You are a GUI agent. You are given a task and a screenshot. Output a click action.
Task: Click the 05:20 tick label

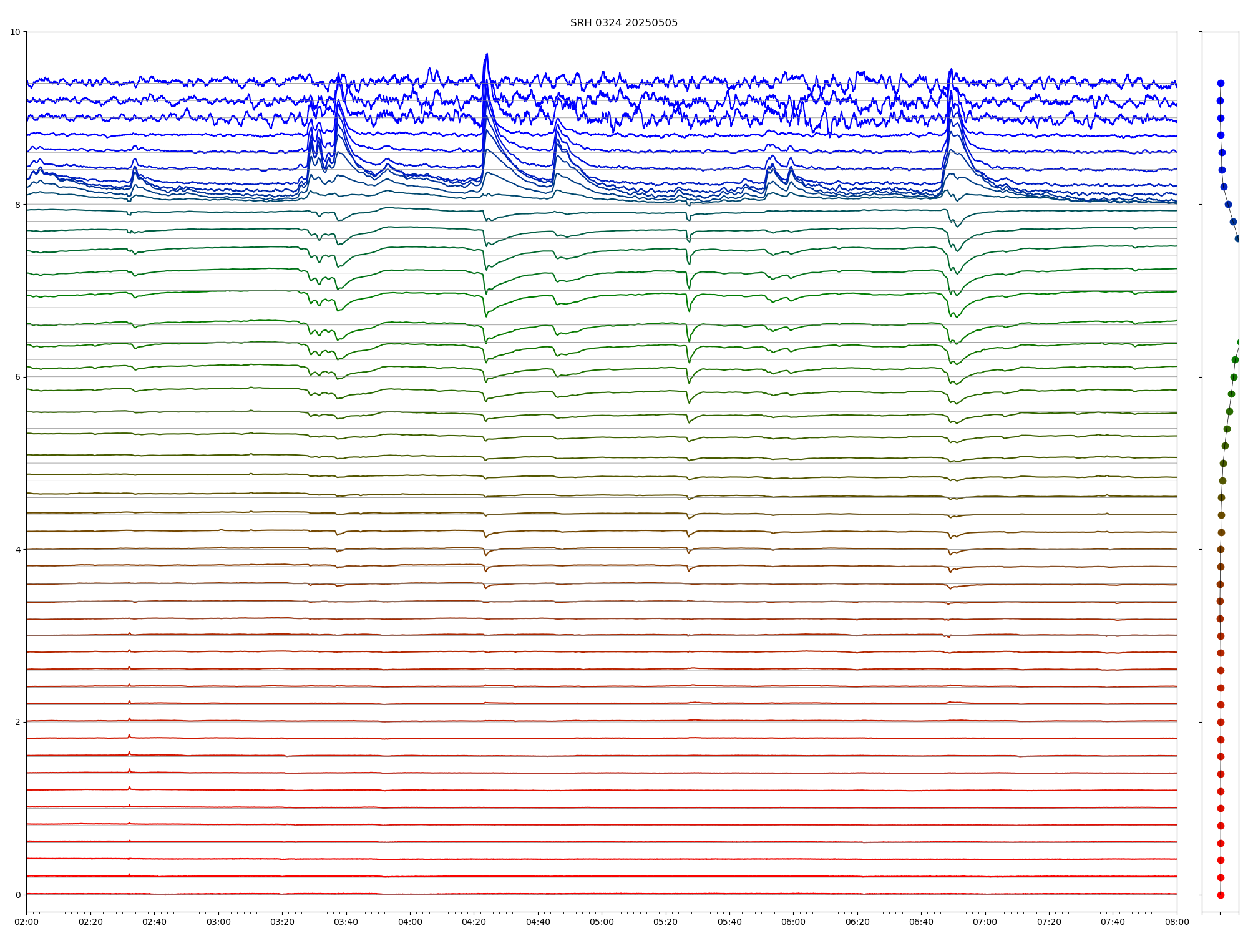tap(665, 922)
